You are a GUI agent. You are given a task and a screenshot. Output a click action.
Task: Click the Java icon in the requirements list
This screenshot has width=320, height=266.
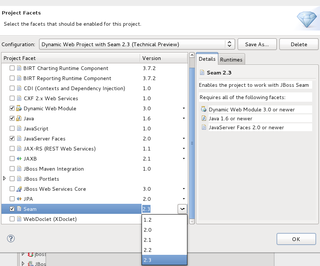point(203,118)
